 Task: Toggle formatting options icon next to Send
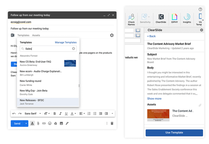[x=32, y=123]
